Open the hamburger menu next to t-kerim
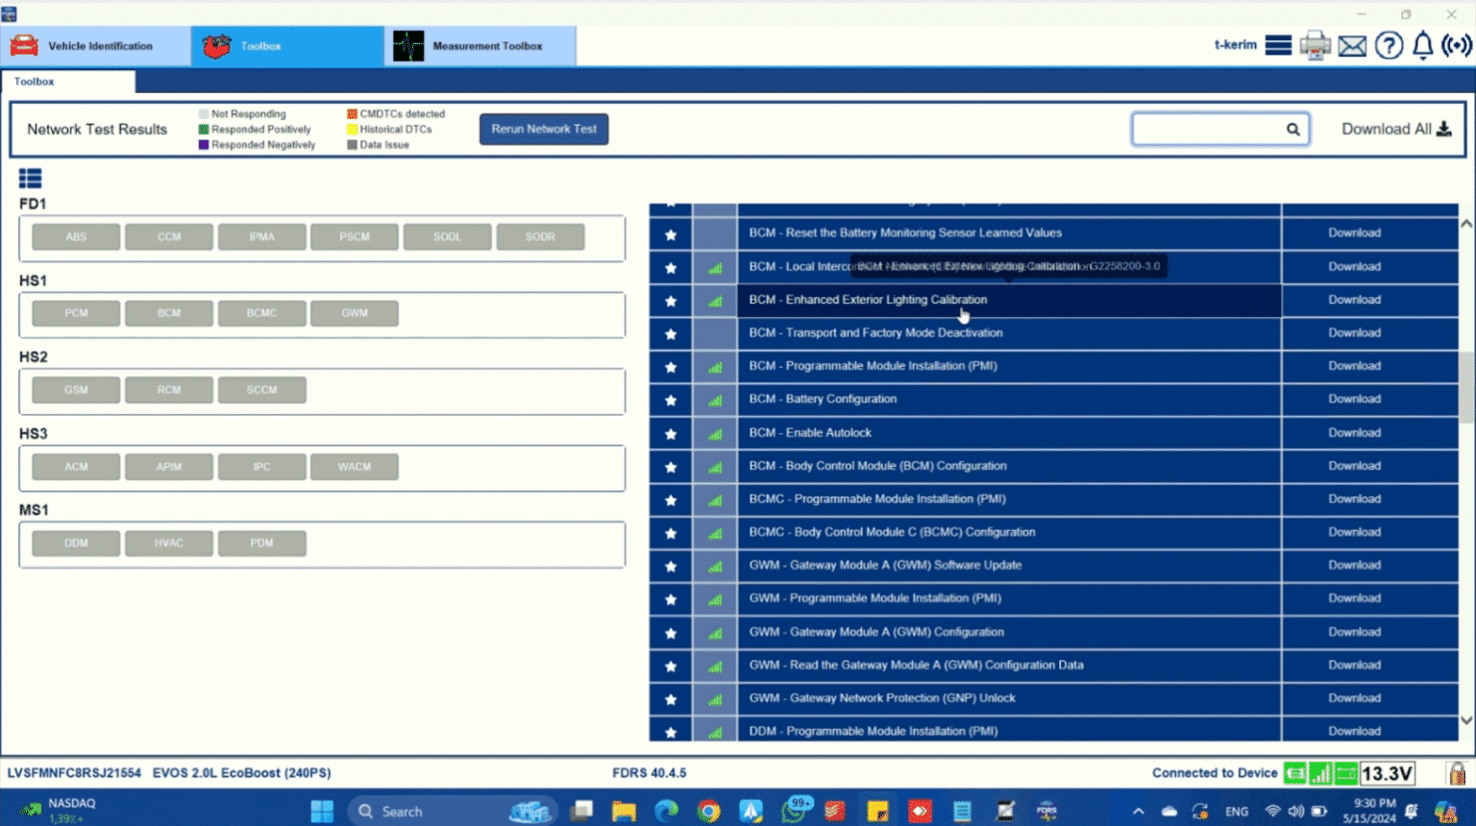The height and width of the screenshot is (826, 1476). coord(1277,45)
